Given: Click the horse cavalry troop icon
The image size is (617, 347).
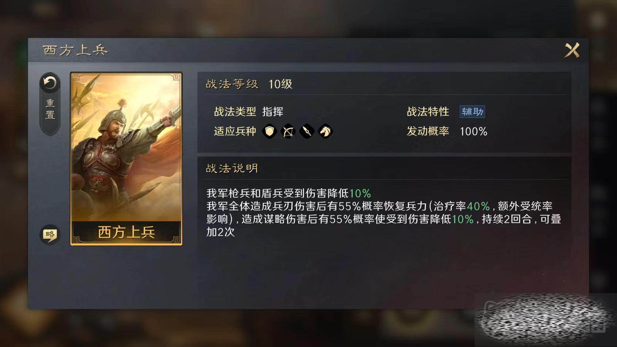Looking at the screenshot, I should 325,131.
